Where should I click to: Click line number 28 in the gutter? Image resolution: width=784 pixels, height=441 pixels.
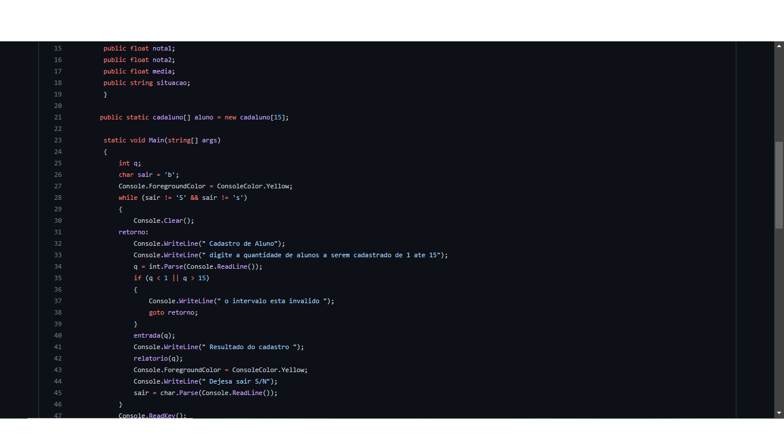[x=57, y=198]
